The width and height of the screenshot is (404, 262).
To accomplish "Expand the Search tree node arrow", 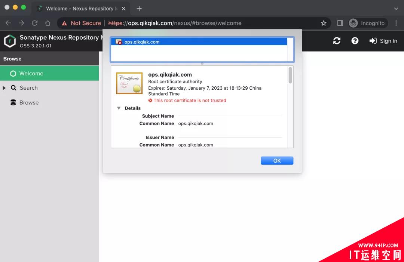I will (x=4, y=88).
